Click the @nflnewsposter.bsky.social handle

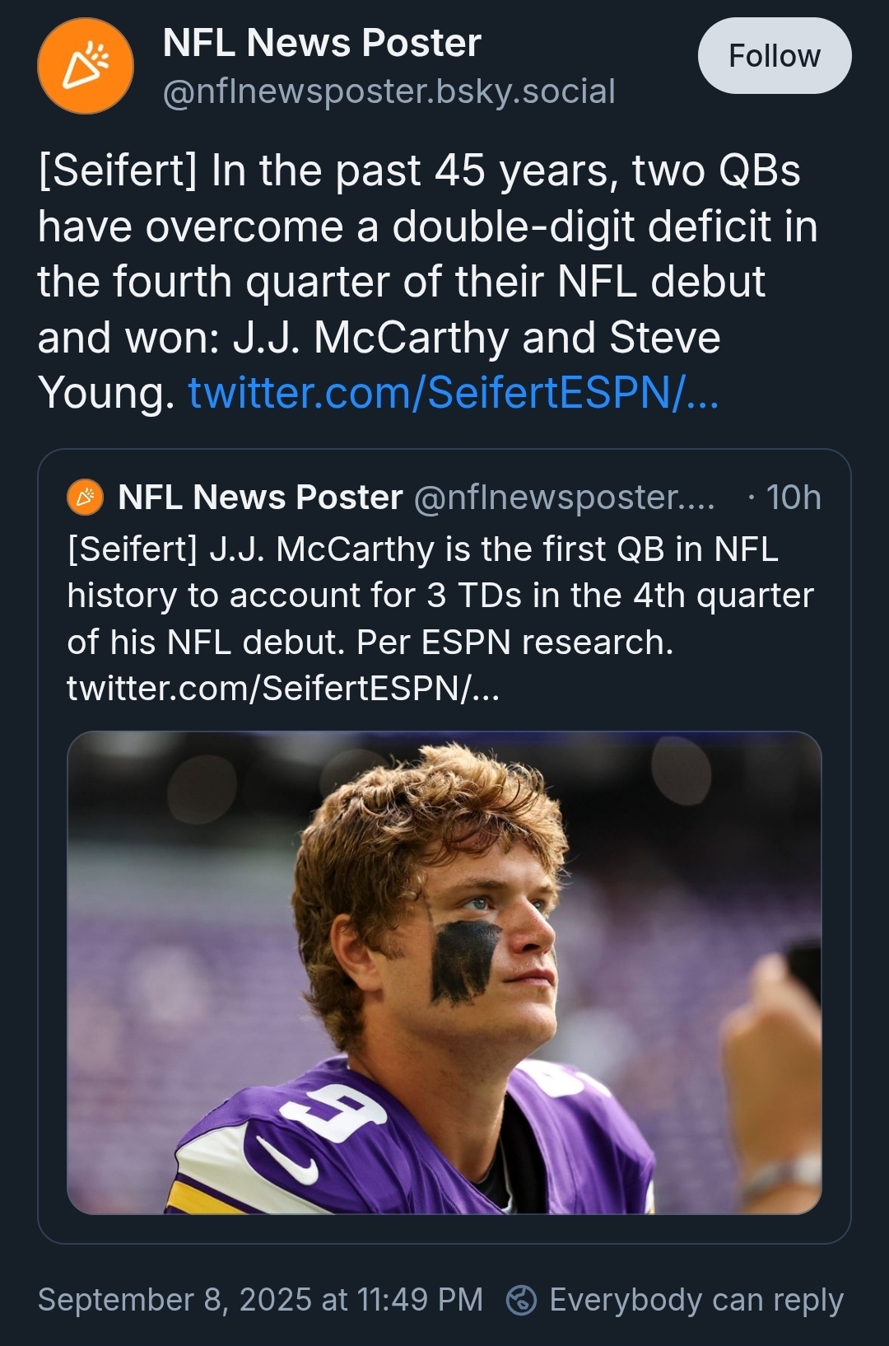389,91
